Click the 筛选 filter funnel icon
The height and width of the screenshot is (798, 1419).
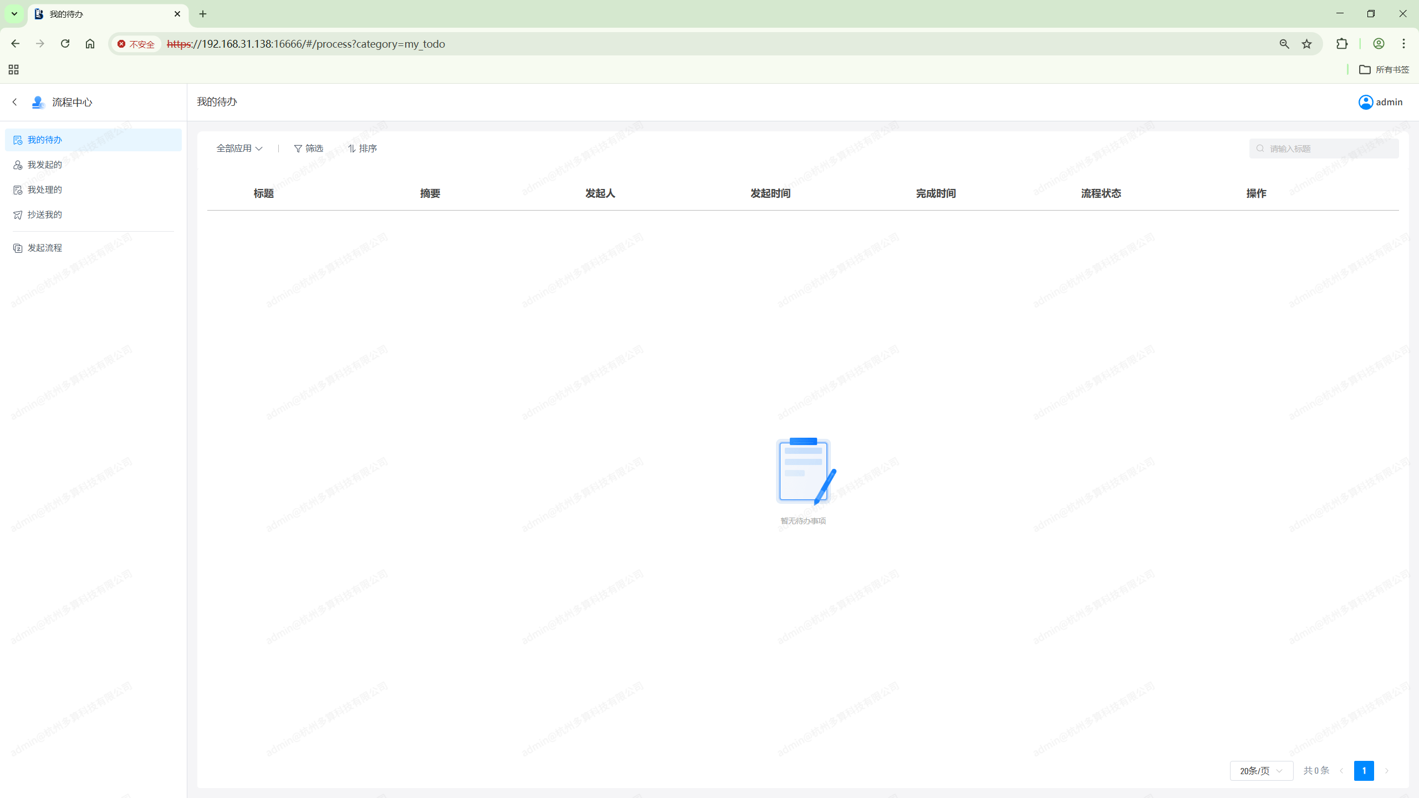[x=298, y=149]
